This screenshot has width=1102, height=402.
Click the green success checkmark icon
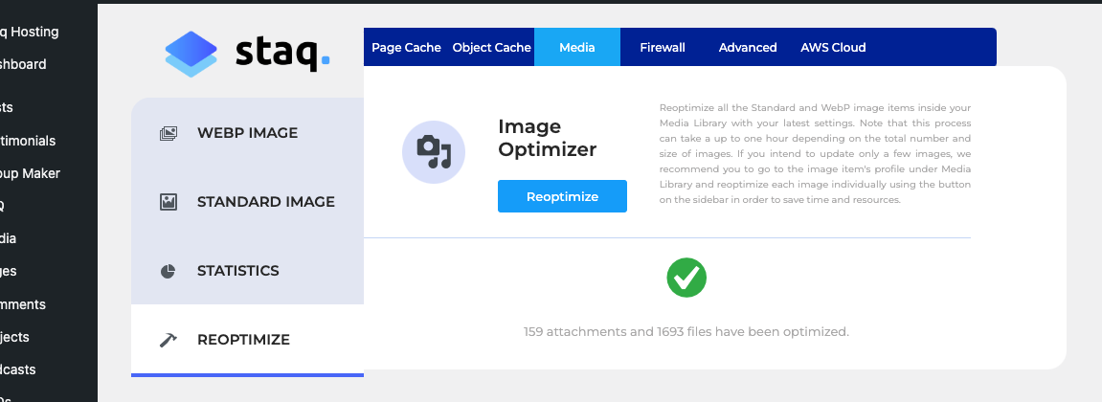pos(686,278)
